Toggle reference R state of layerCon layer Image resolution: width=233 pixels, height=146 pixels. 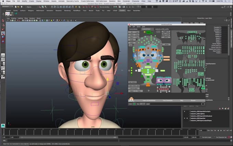click(x=187, y=118)
